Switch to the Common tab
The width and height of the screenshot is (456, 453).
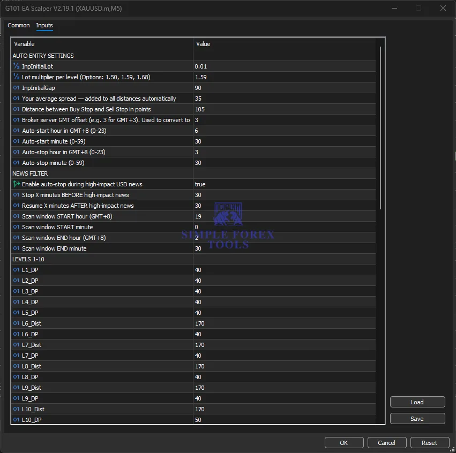coord(19,25)
